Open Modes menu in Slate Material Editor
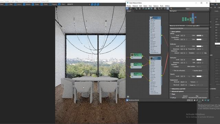 129,6
